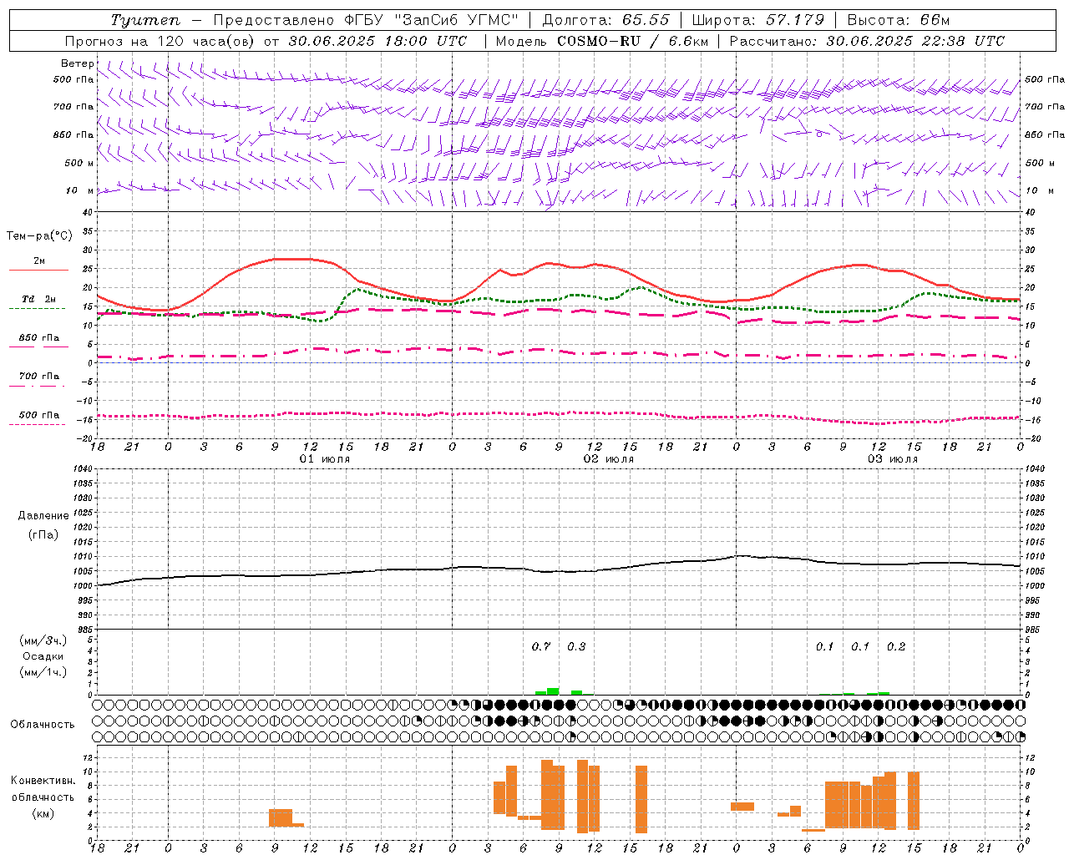This screenshot has width=1069, height=855.
Task: Click the 0.3 precipitation value label
Action: pos(576,646)
